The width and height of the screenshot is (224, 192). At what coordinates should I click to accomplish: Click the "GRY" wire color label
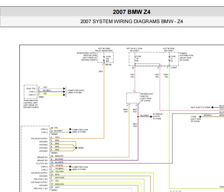45,87
